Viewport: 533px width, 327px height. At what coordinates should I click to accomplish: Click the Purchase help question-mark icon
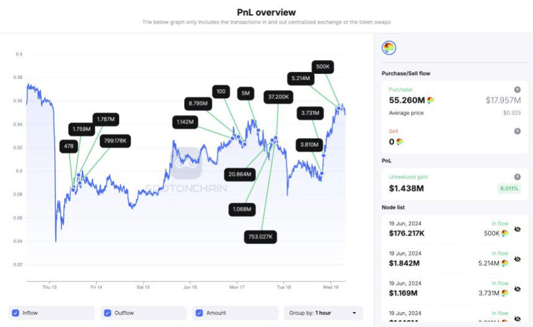(518, 90)
